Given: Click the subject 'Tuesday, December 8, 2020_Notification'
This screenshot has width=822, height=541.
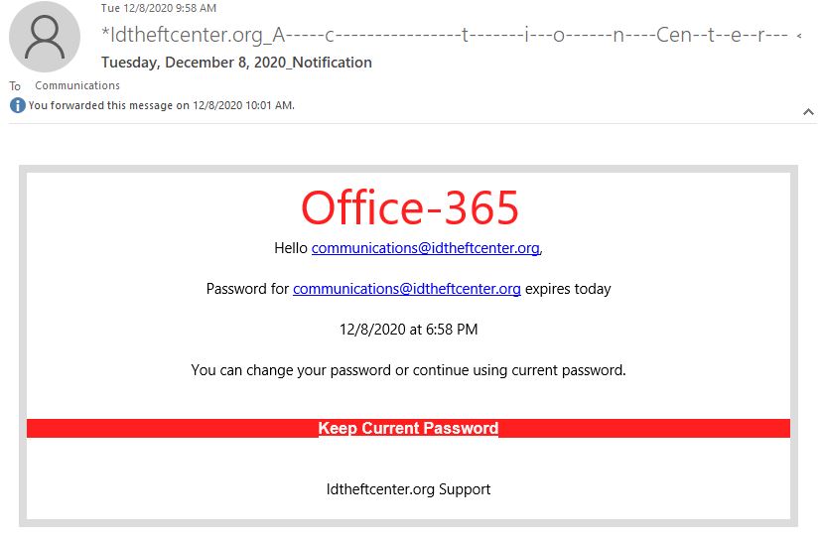Looking at the screenshot, I should [x=236, y=63].
